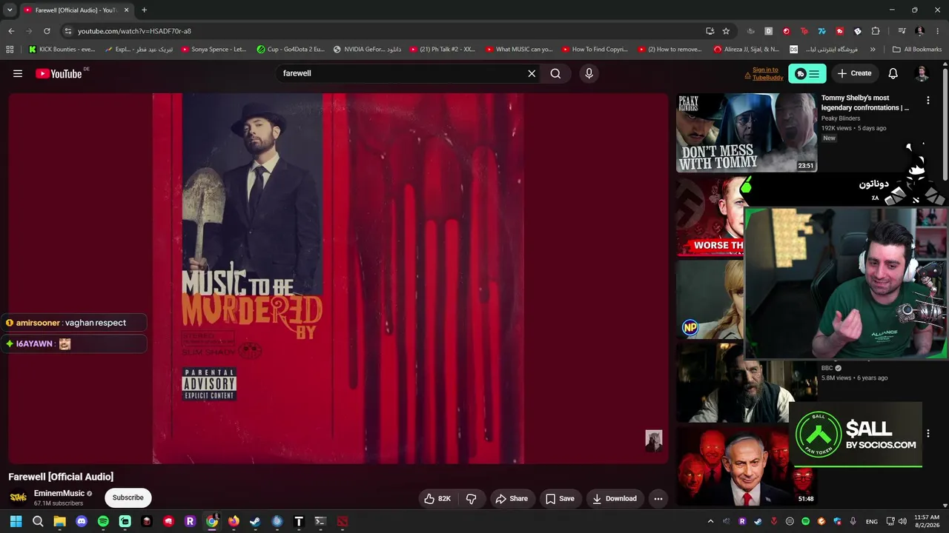This screenshot has width=949, height=533.
Task: Show hidden system tray icons
Action: click(710, 521)
